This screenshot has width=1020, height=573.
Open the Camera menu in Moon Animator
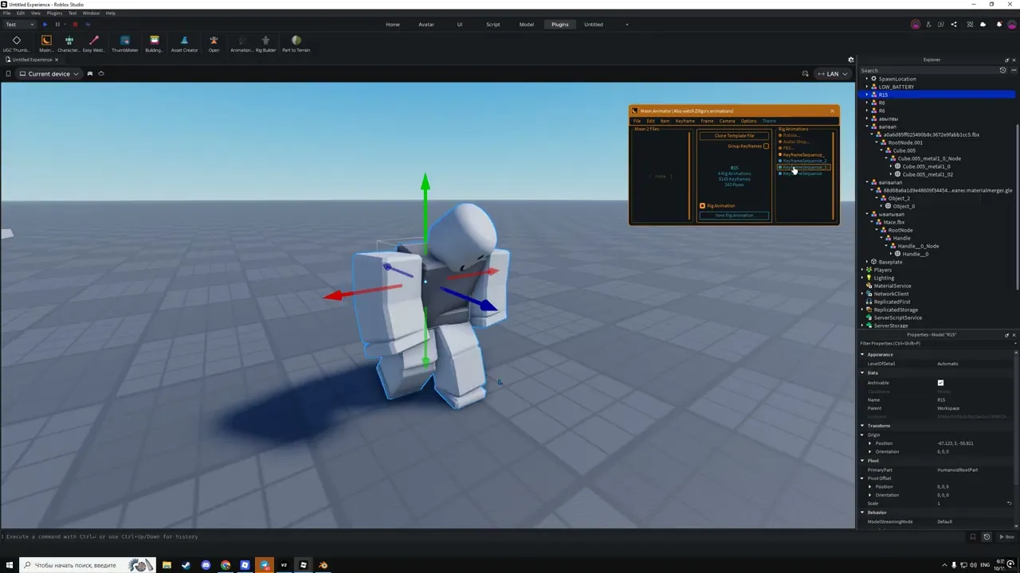point(727,121)
